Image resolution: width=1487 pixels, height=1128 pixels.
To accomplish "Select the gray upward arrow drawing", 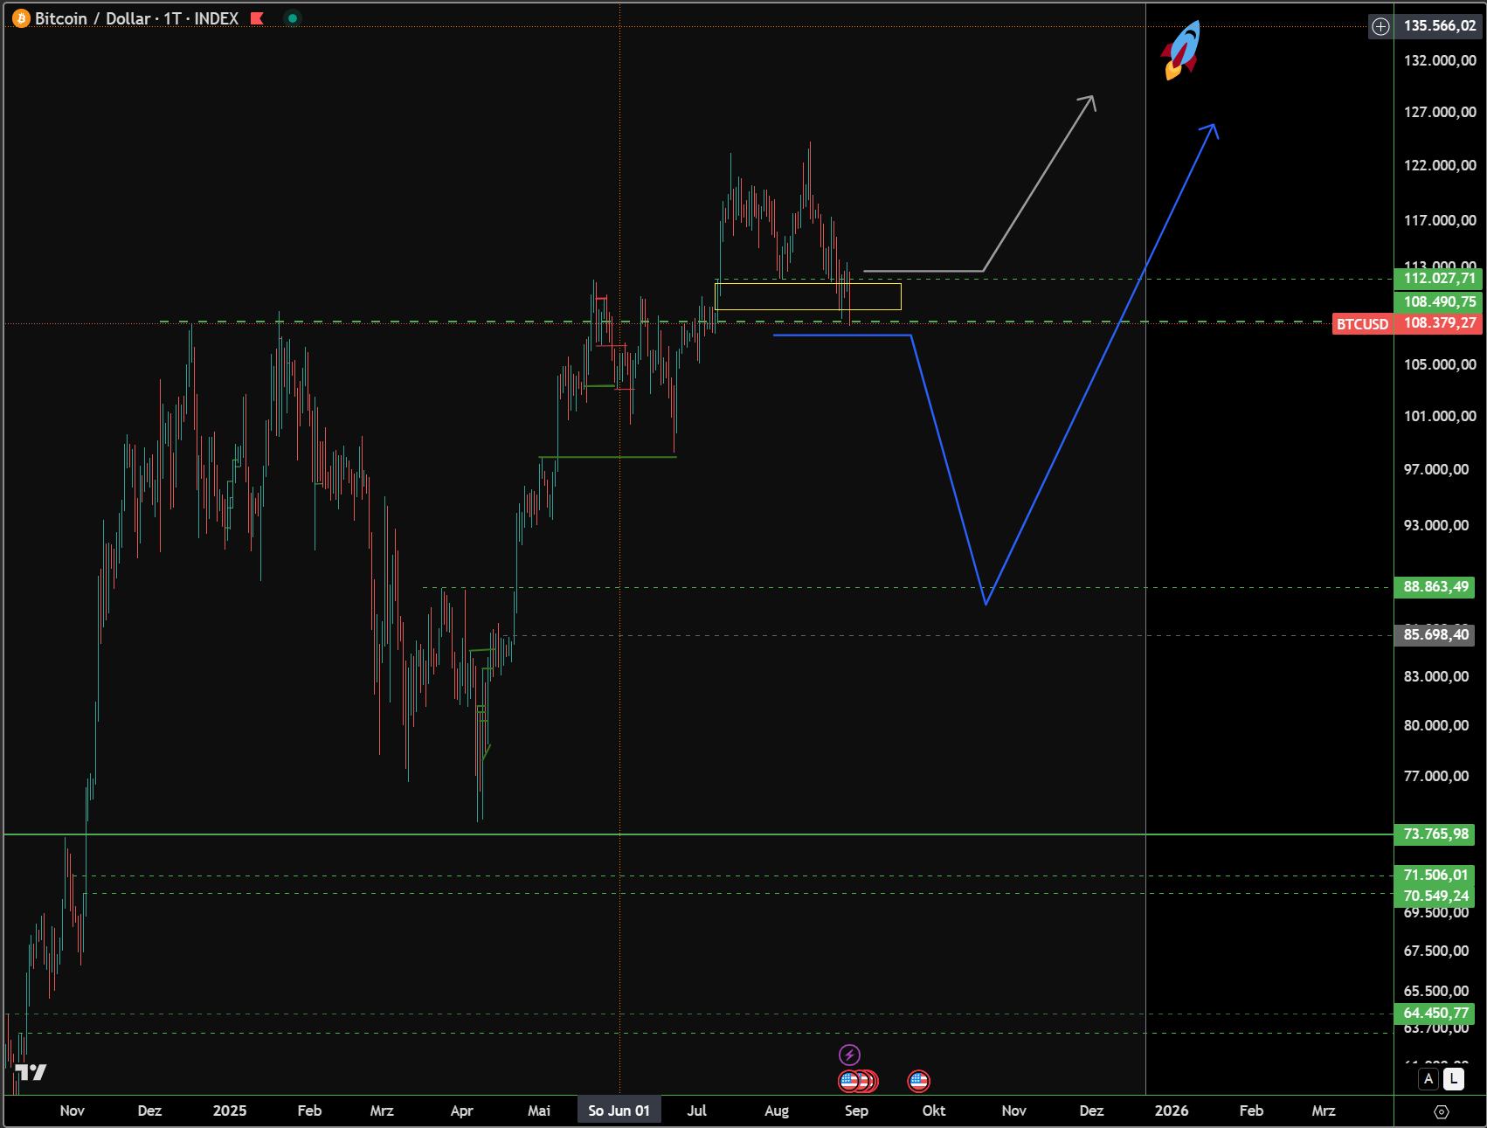I will click(x=1040, y=183).
